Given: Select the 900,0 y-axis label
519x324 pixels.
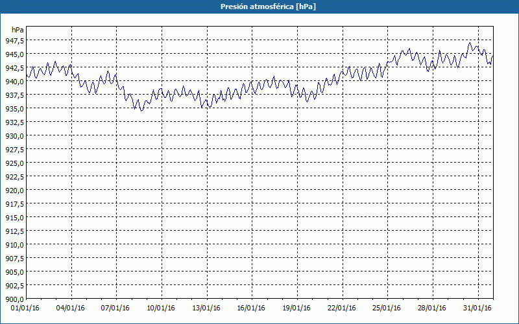Looking at the screenshot, I should coord(14,299).
